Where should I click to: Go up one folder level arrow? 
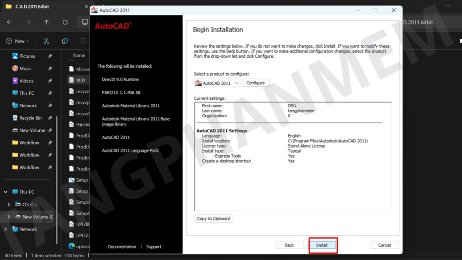point(46,22)
